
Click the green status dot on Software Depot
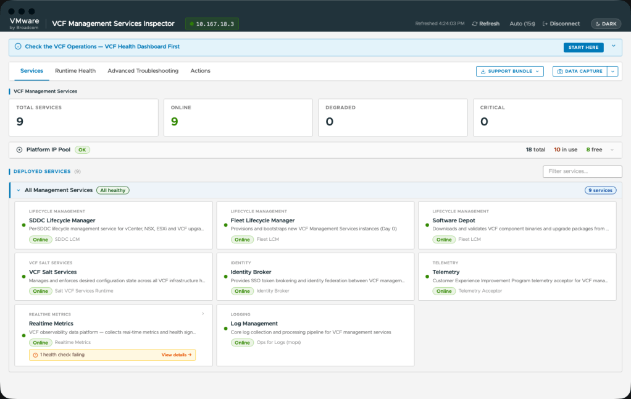[427, 225]
